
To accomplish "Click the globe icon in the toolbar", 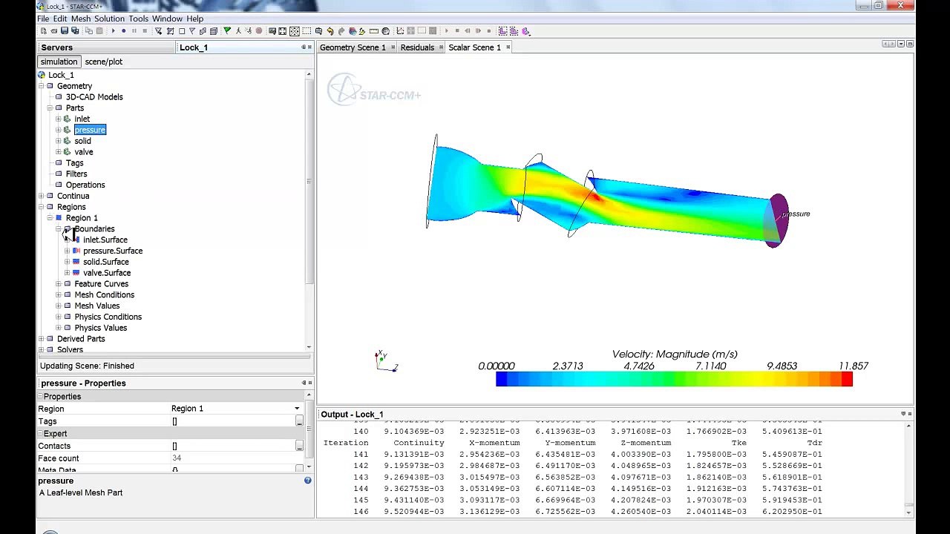I will (x=385, y=31).
